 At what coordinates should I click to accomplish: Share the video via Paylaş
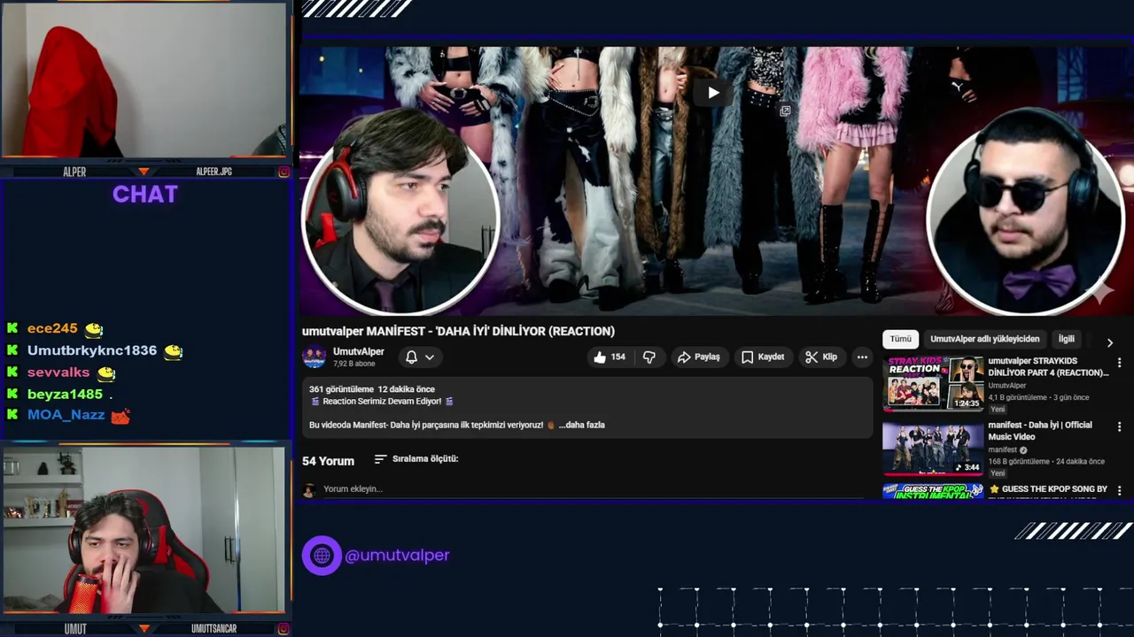699,357
